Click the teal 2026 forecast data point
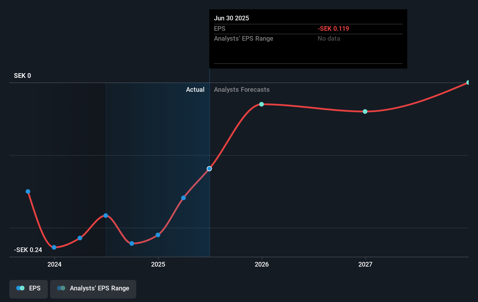 click(x=261, y=104)
